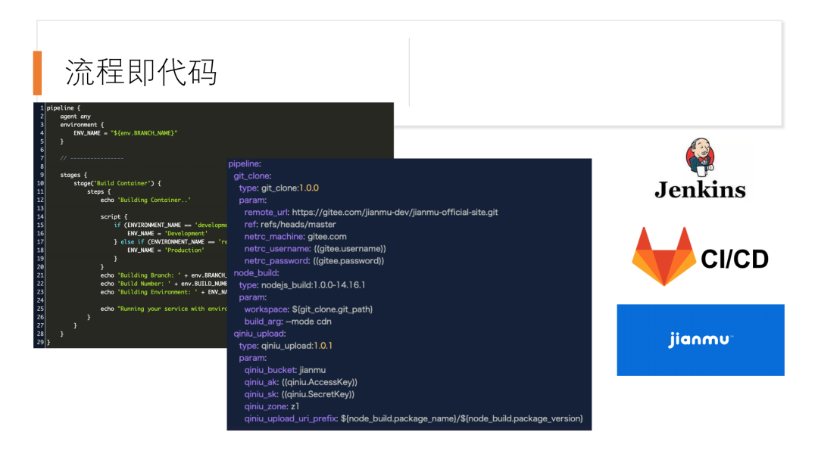Select the Jenkins wordmark text
The image size is (818, 460).
click(x=700, y=190)
